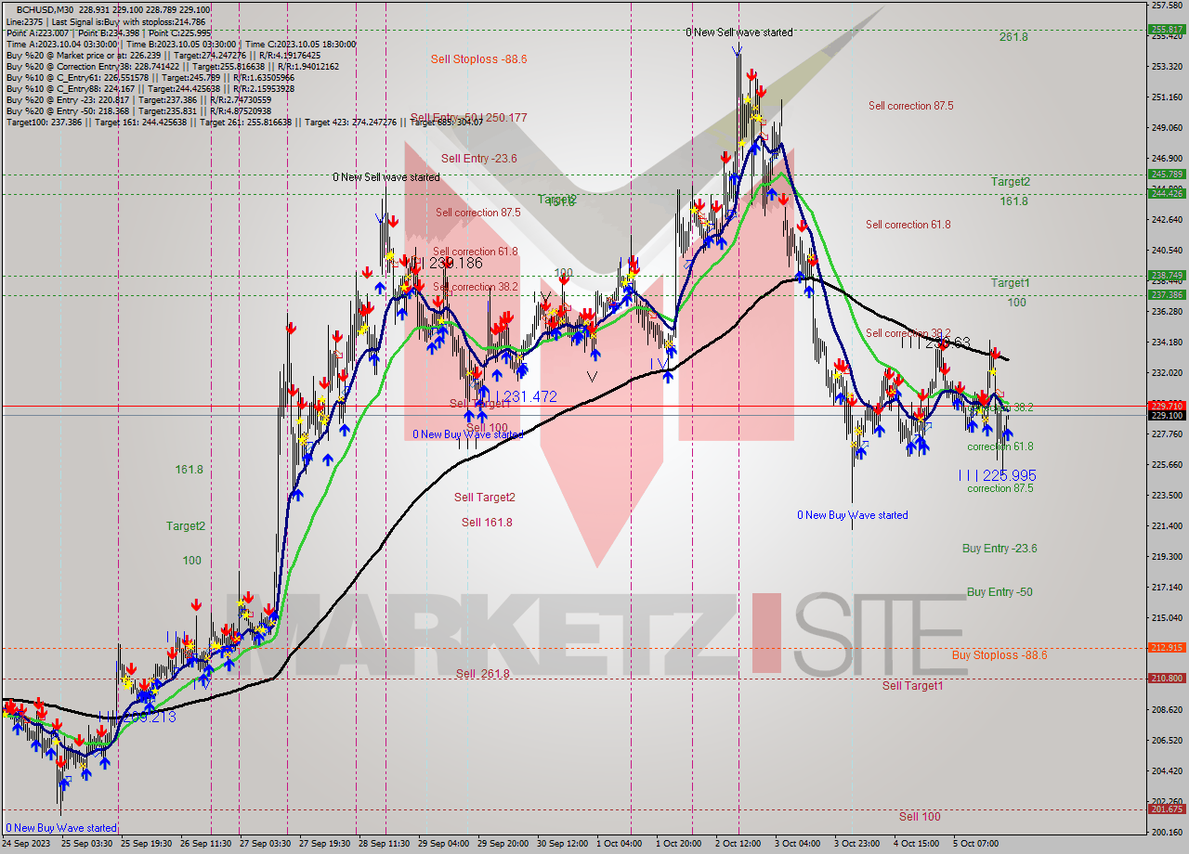Click the 'Sell Stoploss -88.6' label
This screenshot has height=854, width=1189.
pyautogui.click(x=478, y=59)
